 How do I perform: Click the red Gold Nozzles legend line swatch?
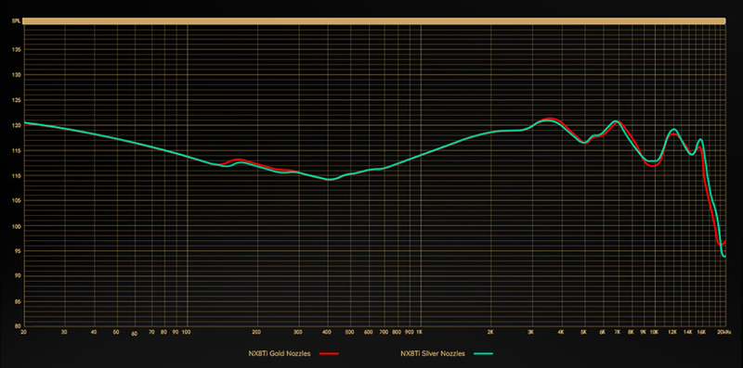click(x=330, y=353)
